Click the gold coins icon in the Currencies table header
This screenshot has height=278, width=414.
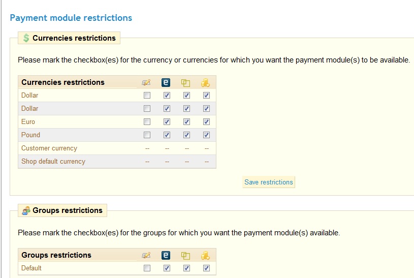[x=206, y=82]
